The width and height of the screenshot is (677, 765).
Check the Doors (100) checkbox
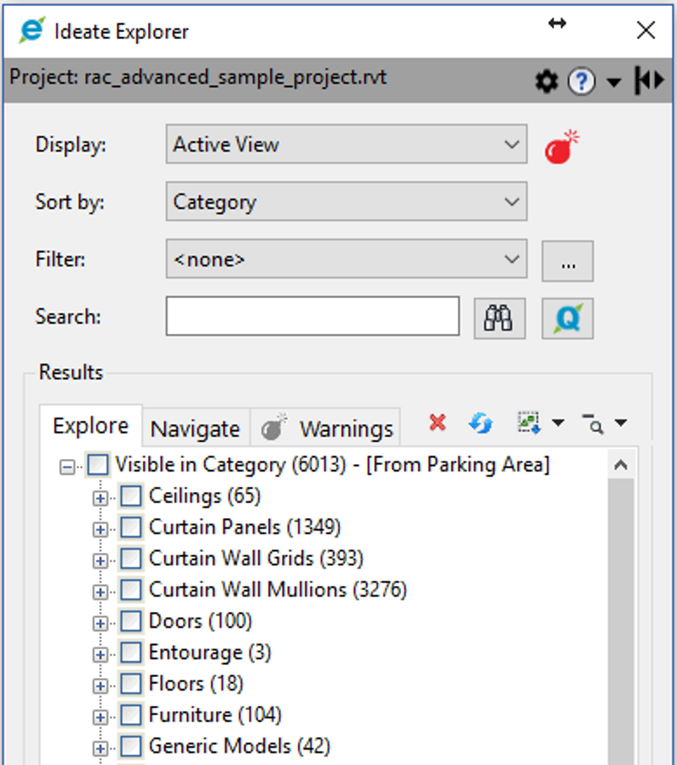tap(131, 621)
